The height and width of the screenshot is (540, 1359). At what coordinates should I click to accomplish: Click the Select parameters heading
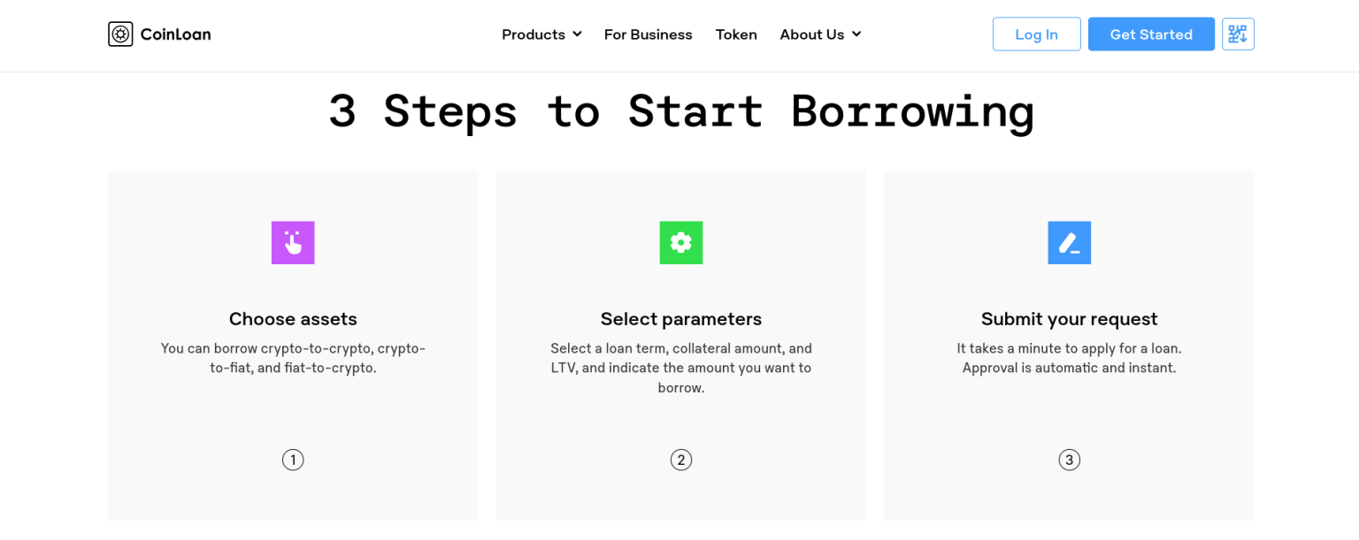pyautogui.click(x=680, y=319)
